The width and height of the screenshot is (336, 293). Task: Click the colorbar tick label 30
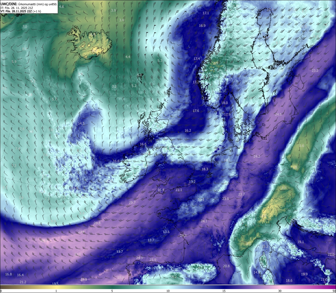[280, 291]
